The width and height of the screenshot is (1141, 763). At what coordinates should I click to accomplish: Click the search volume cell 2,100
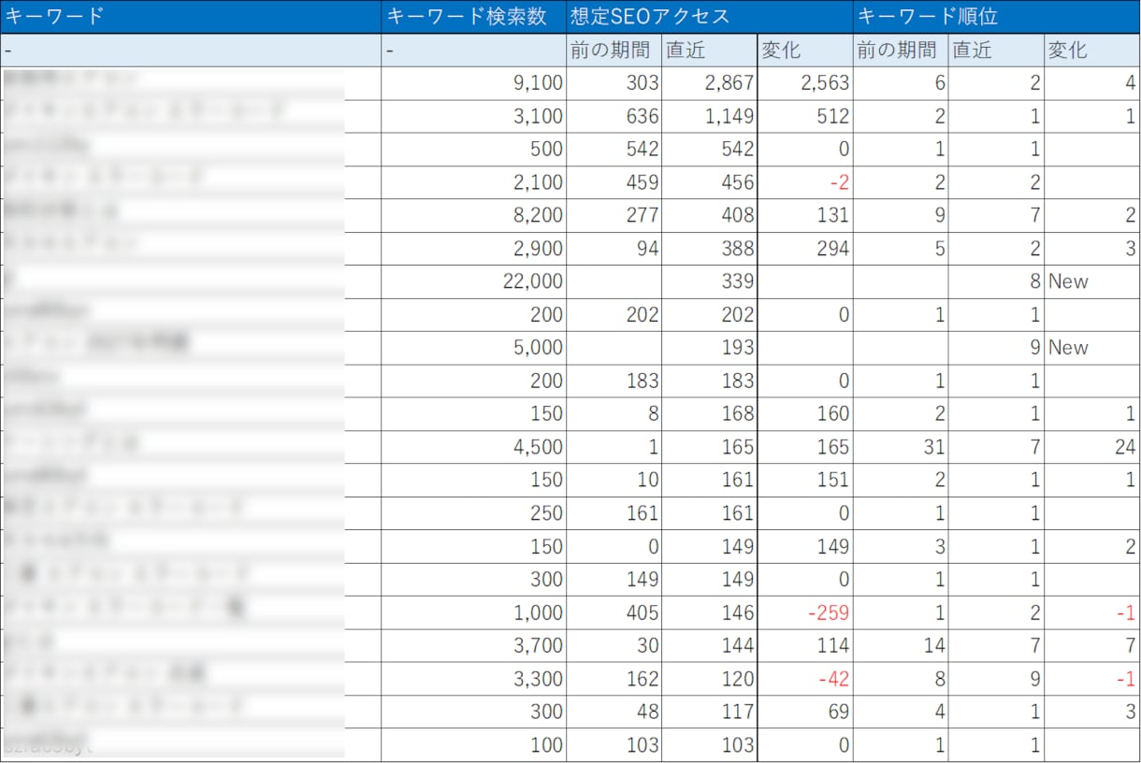click(474, 182)
